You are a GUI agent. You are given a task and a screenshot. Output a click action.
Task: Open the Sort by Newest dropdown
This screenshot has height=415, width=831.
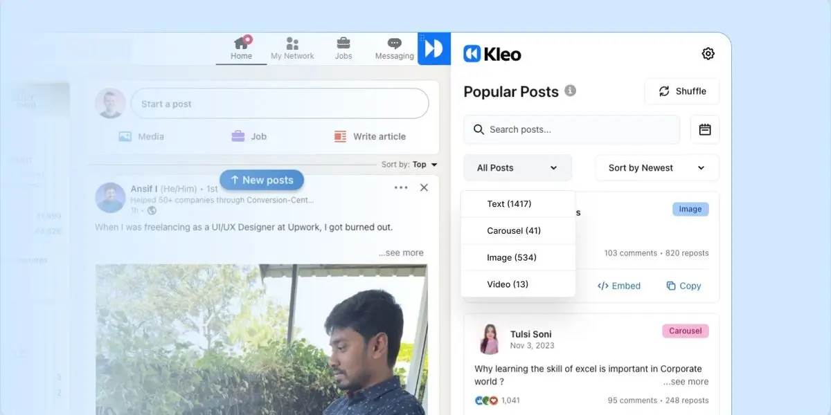(x=657, y=167)
